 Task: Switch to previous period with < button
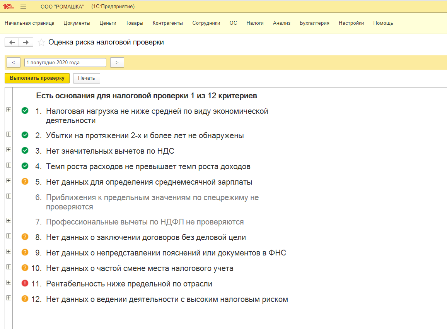tap(14, 62)
